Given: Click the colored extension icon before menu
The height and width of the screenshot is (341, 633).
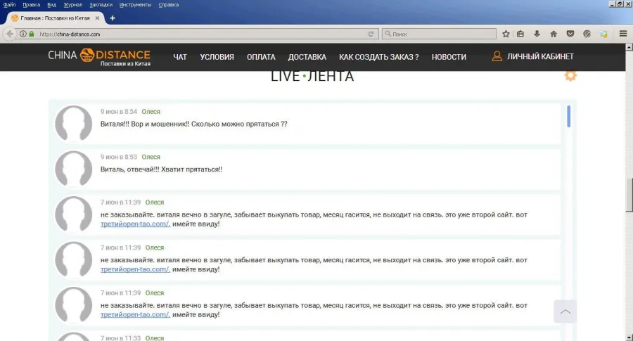Looking at the screenshot, I should coord(603,34).
